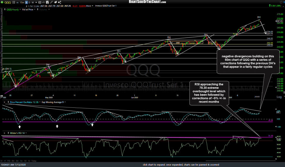Click the -0.08% percent change value

(82, 6)
